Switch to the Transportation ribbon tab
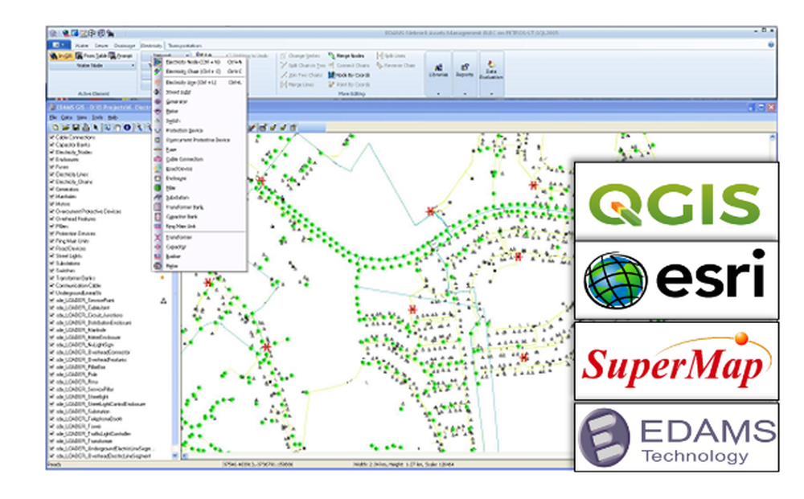The width and height of the screenshot is (804, 499). 185,46
